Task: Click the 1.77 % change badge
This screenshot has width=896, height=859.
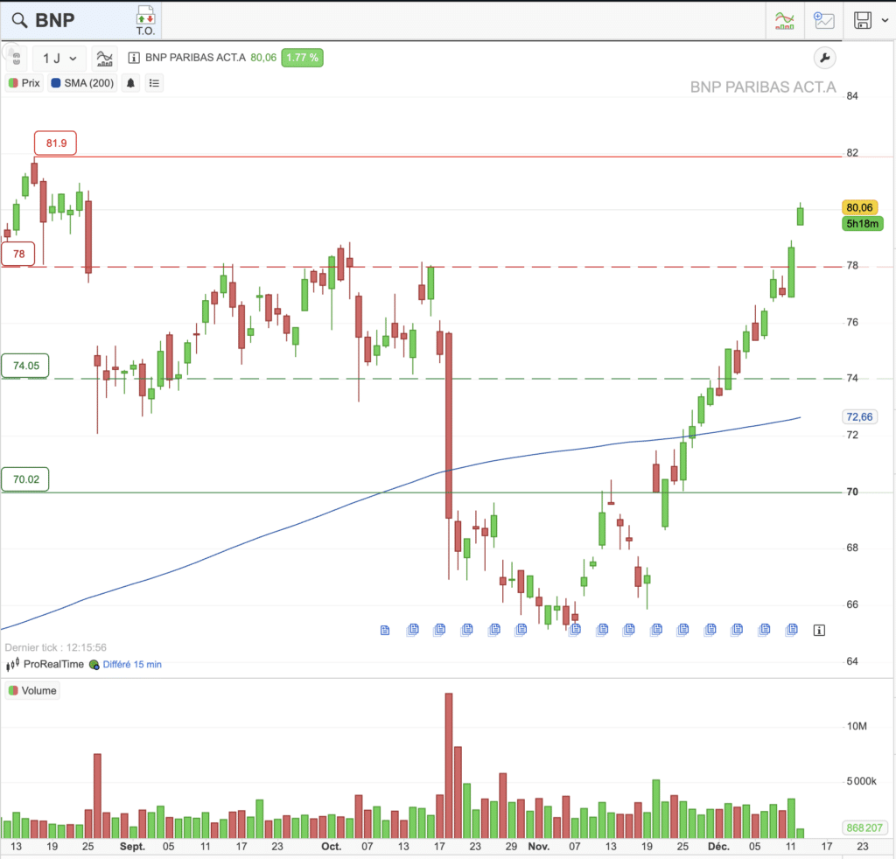Action: [301, 59]
